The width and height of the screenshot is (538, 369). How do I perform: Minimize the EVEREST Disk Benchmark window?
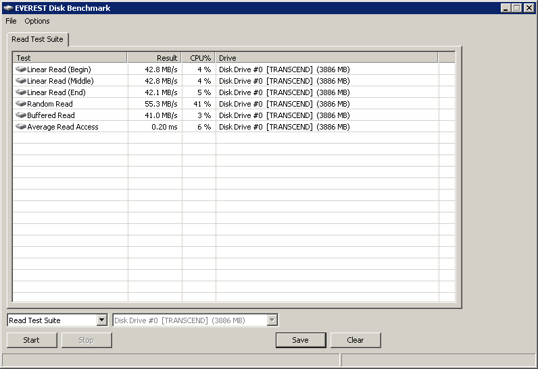pos(506,8)
